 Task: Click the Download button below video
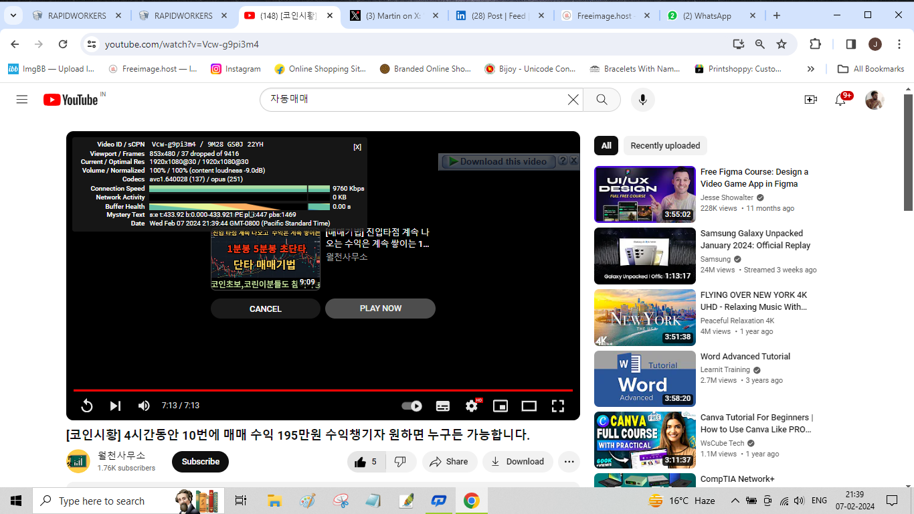coord(518,462)
